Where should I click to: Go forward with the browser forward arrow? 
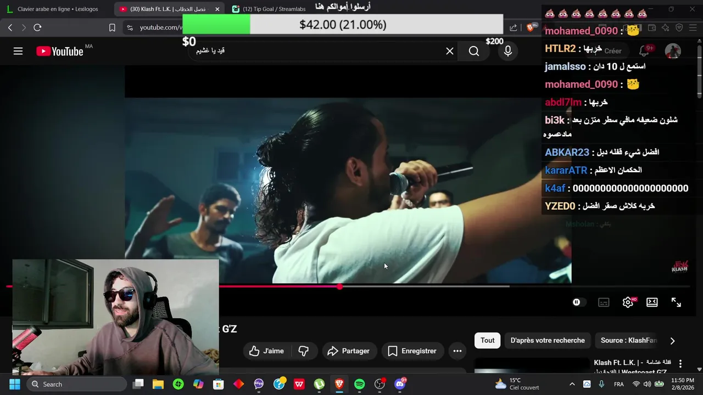click(x=24, y=27)
